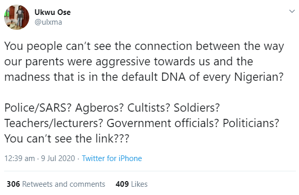Click the 'Police/SARS?' text in tweet
The width and height of the screenshot is (299, 195).
[38, 108]
